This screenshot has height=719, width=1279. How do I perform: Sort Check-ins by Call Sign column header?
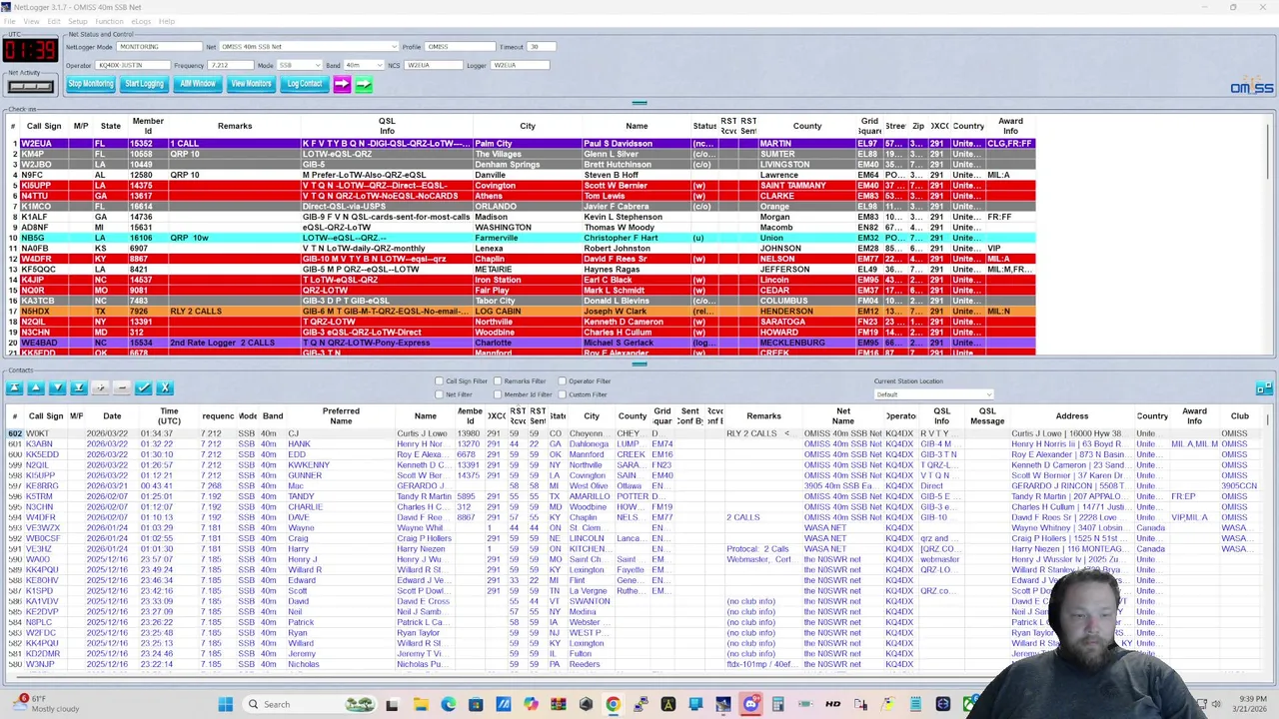pyautogui.click(x=44, y=126)
